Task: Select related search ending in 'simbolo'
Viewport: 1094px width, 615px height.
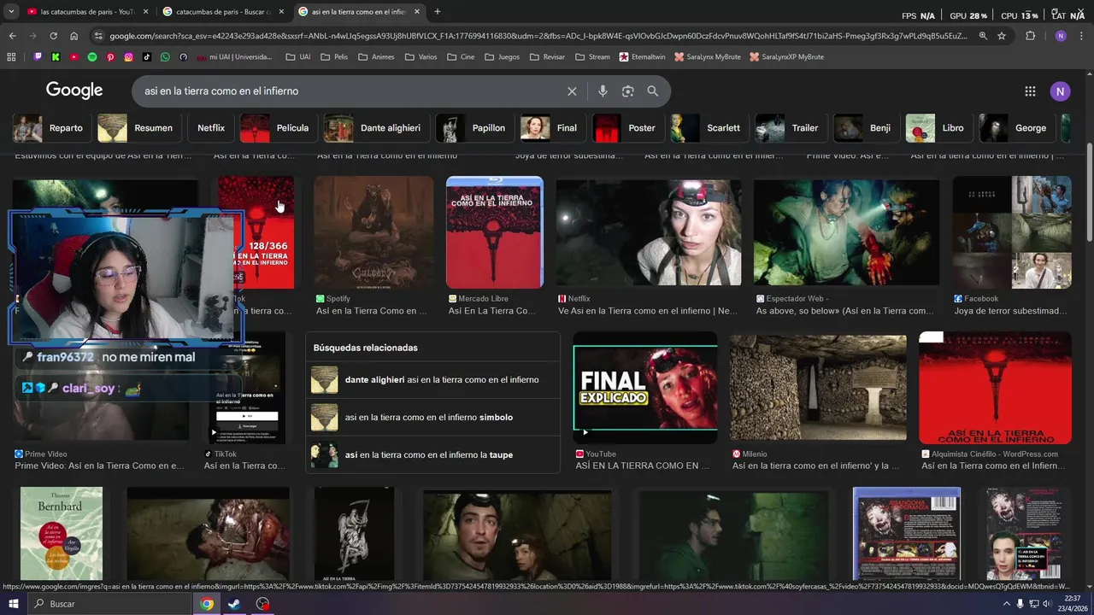Action: point(432,418)
